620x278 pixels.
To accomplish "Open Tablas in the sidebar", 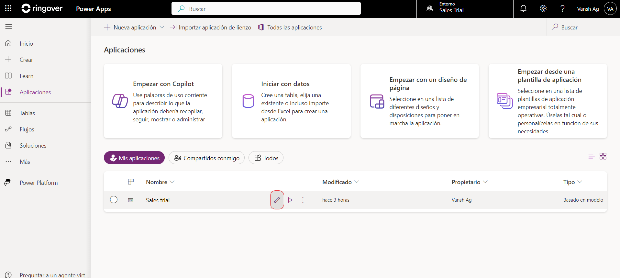I will (x=27, y=113).
